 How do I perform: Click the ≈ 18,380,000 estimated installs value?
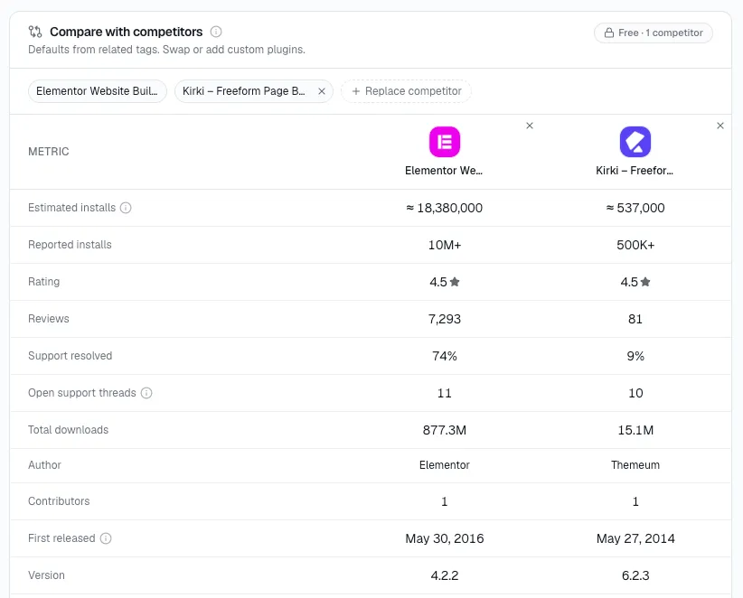[445, 208]
